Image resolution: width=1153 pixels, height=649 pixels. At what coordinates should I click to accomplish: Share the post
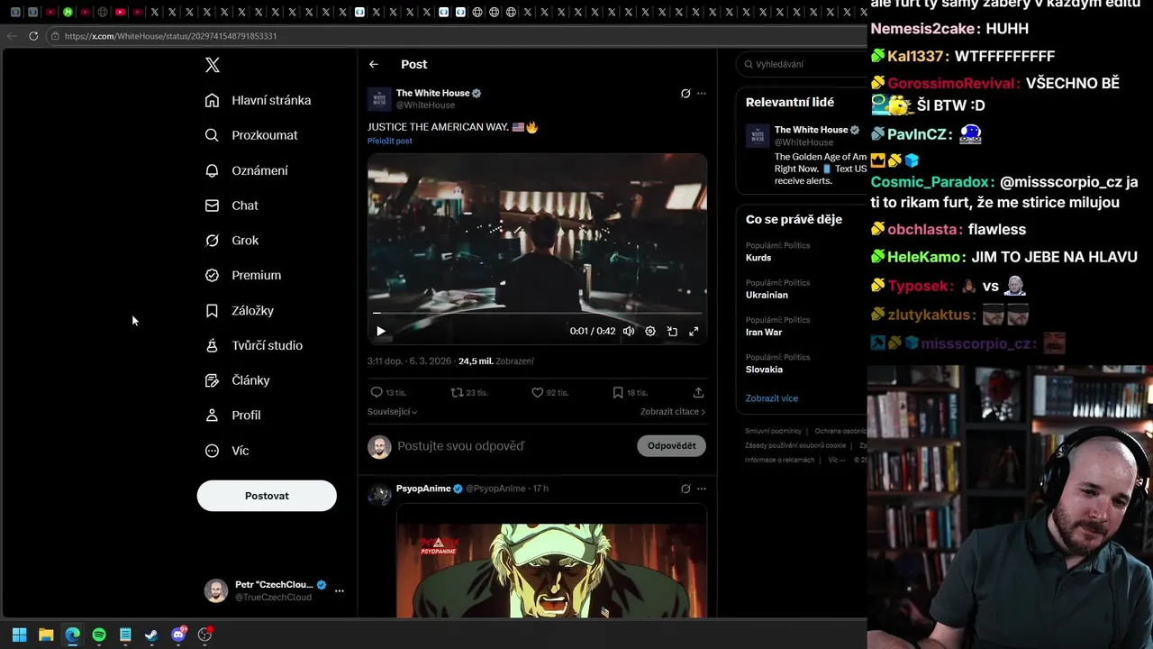coord(698,392)
